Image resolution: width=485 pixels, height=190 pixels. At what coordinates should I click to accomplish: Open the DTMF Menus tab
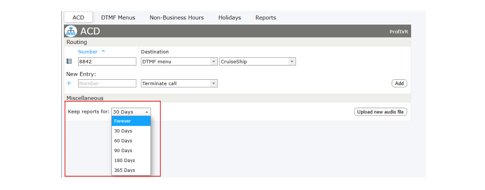click(118, 18)
